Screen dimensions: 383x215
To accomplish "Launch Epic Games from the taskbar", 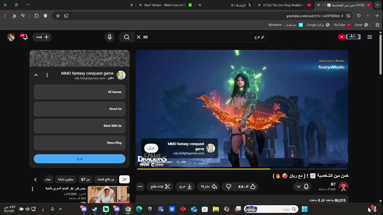I will [150, 209].
